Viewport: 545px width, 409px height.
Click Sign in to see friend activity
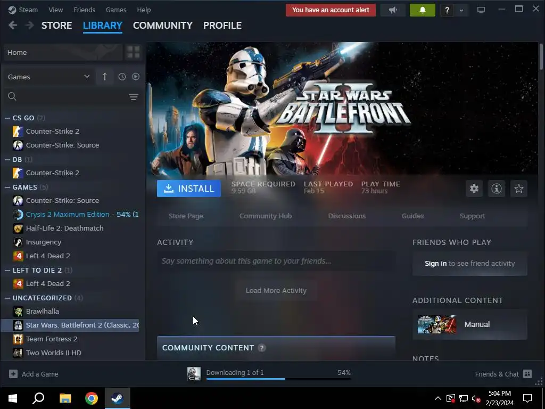469,263
